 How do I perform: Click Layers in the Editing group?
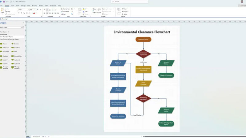[x=125, y=12]
